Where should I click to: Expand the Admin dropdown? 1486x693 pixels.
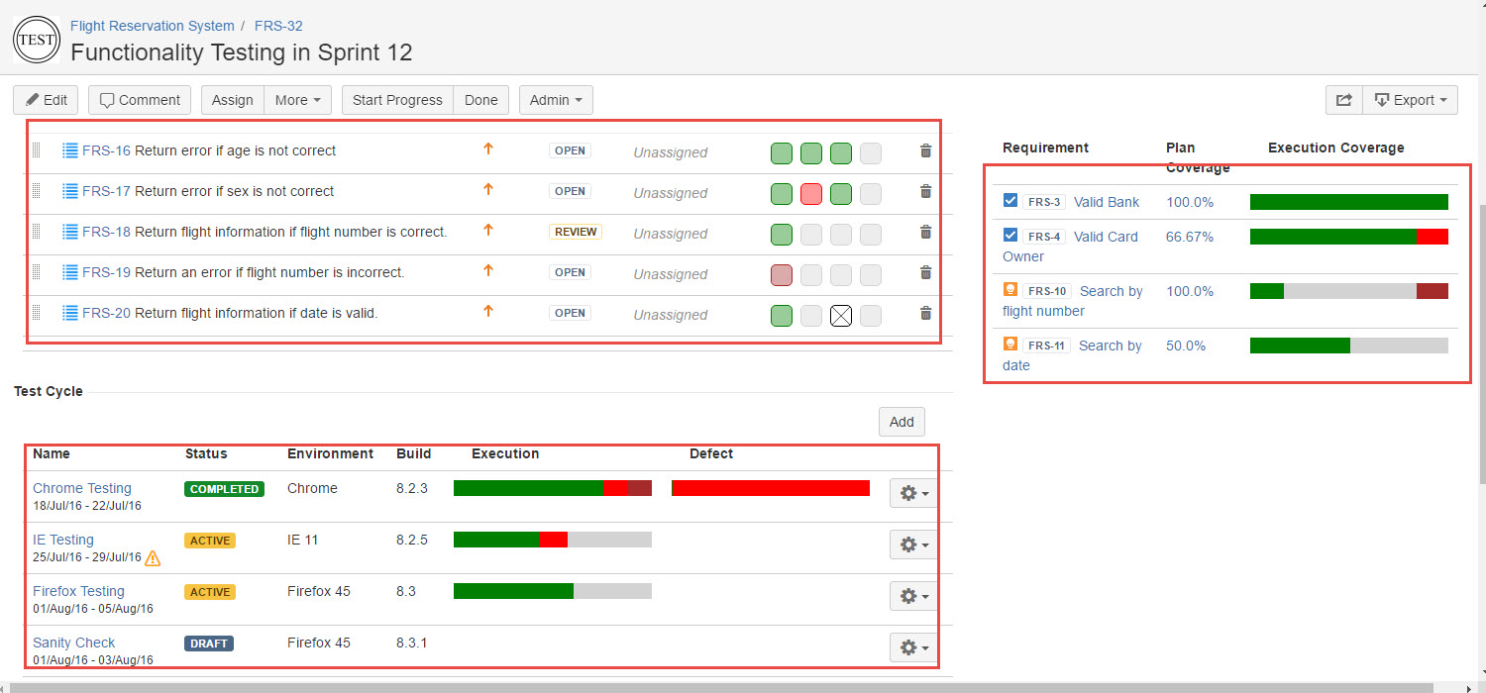pyautogui.click(x=556, y=100)
